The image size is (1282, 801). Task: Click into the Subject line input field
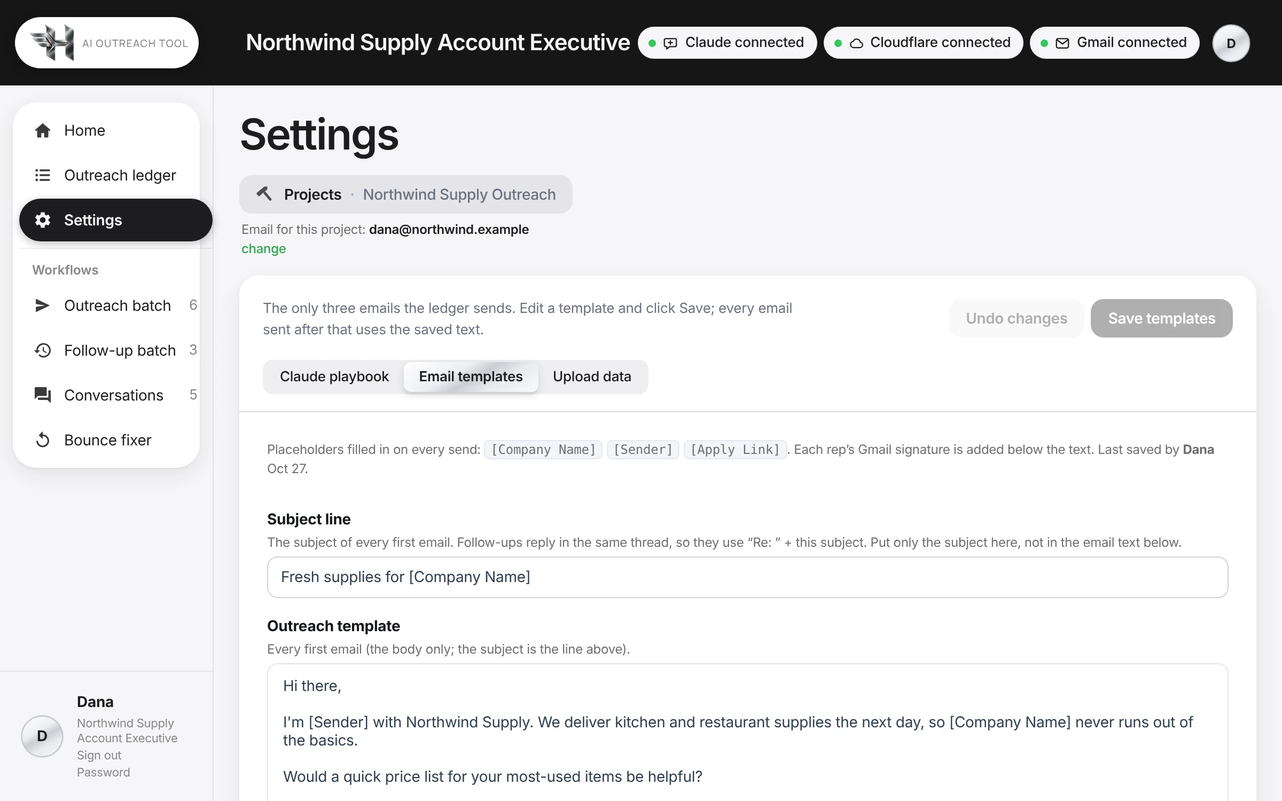tap(747, 577)
